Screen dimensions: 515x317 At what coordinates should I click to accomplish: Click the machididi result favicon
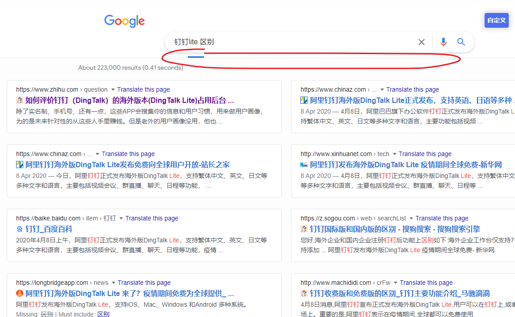[304, 293]
